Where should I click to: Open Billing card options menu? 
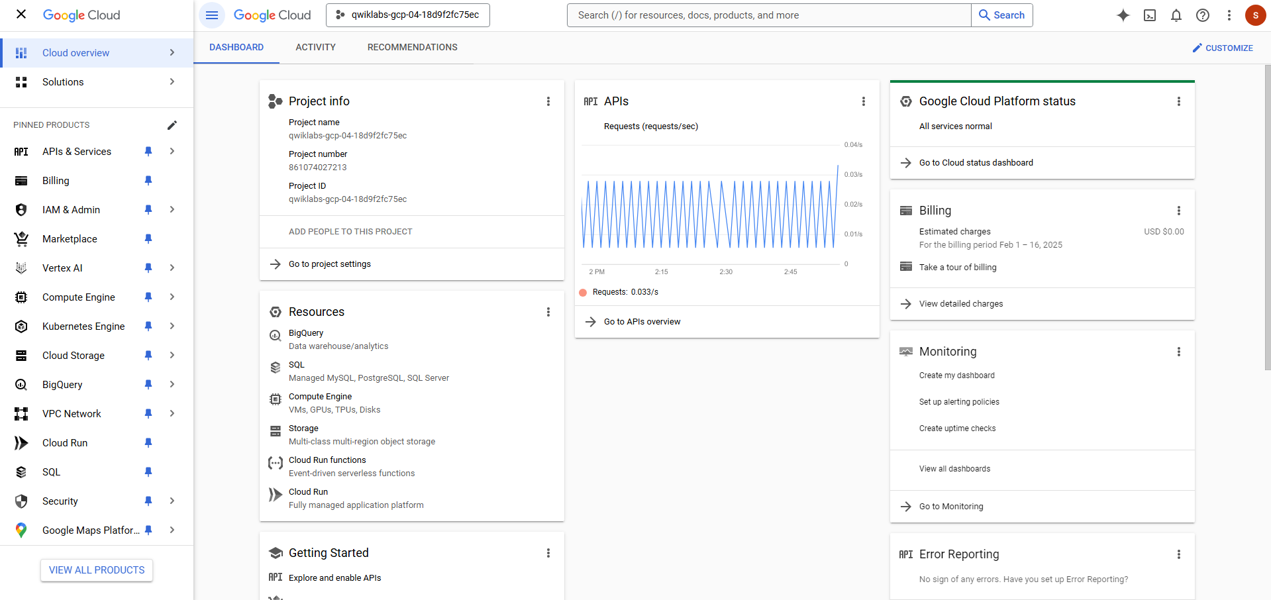click(1179, 211)
